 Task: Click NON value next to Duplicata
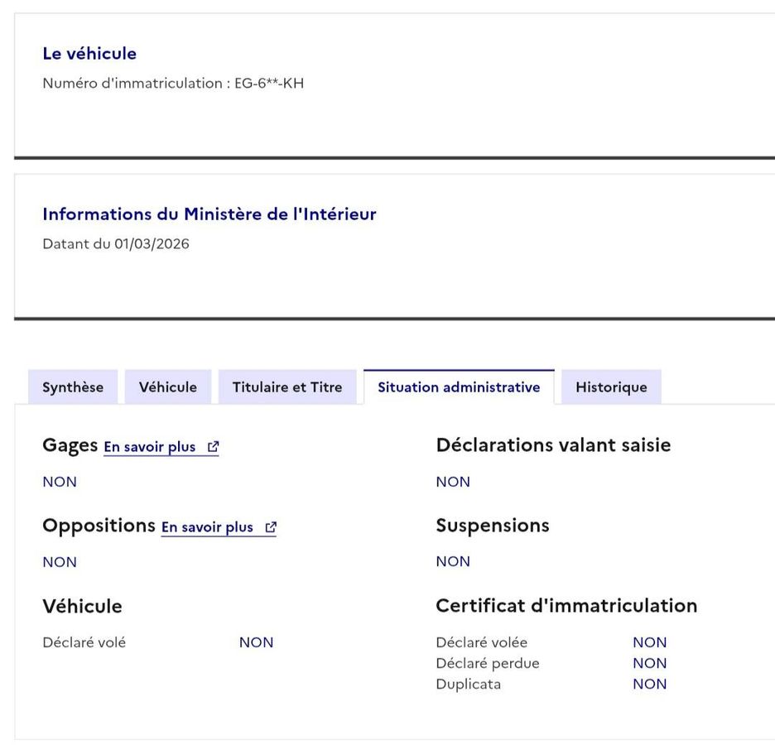649,685
